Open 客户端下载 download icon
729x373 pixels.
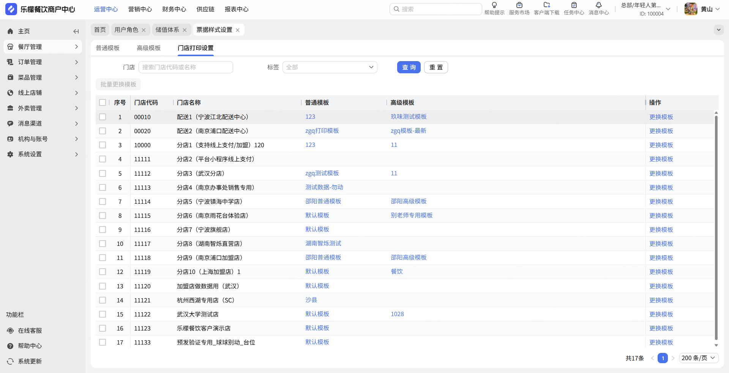[x=546, y=5]
